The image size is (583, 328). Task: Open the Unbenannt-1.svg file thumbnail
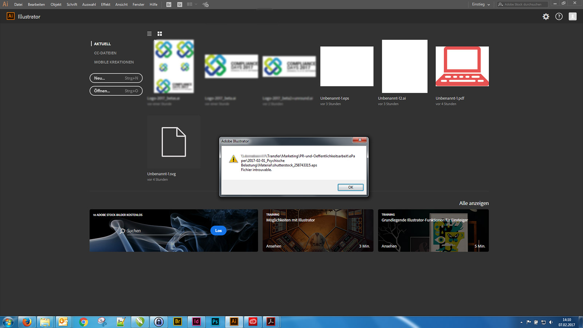coord(174,142)
